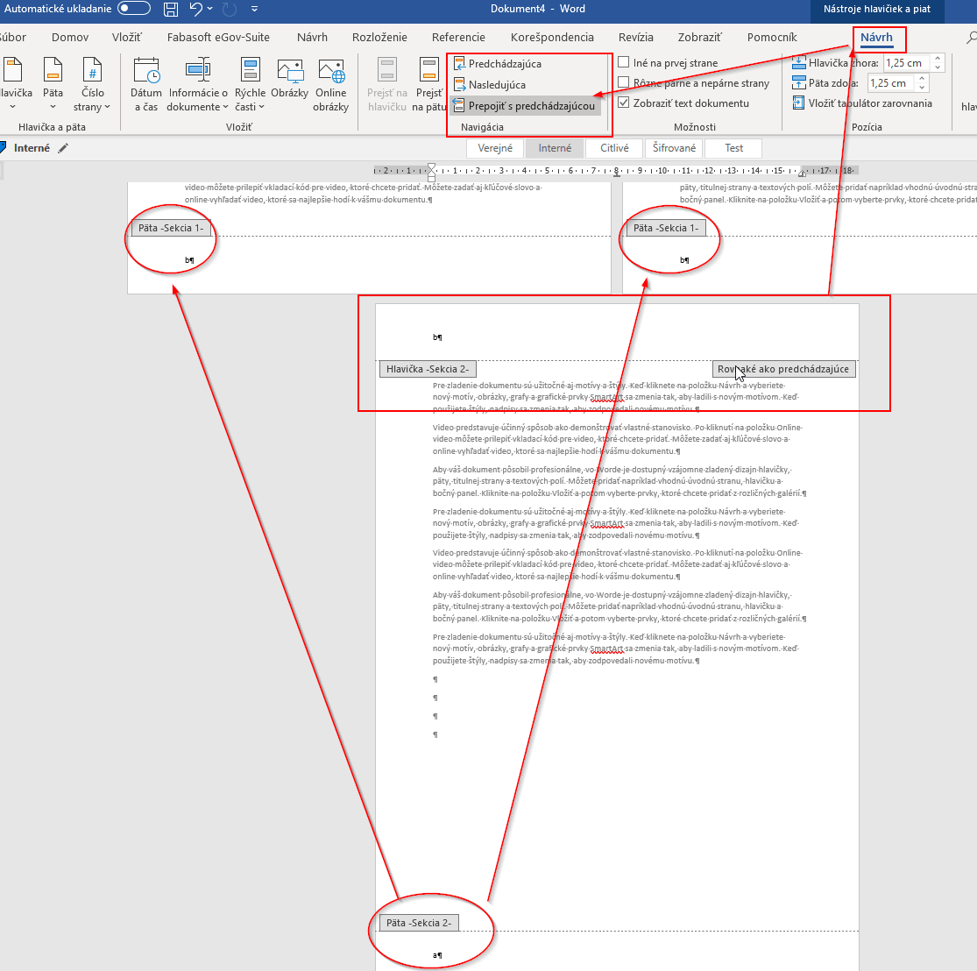Open the Revízia tab
Viewport: 977px width, 971px height.
click(x=635, y=38)
